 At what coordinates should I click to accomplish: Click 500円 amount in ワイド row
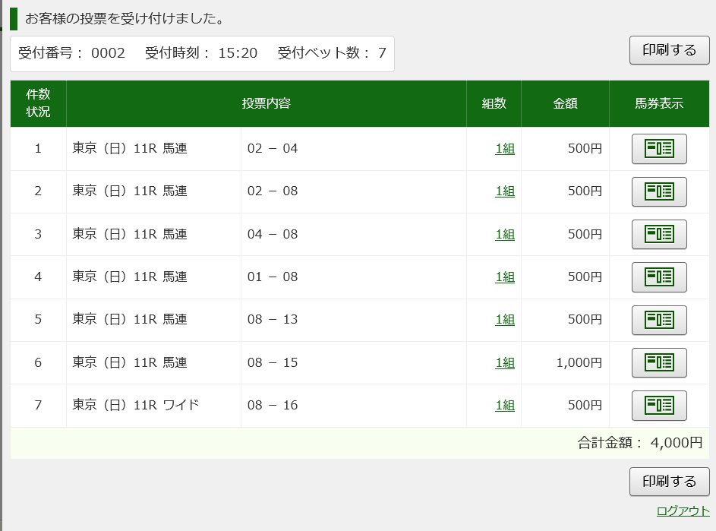[565, 406]
